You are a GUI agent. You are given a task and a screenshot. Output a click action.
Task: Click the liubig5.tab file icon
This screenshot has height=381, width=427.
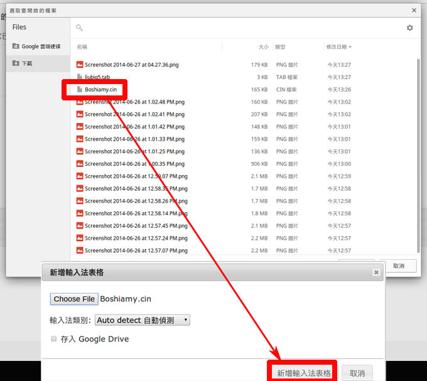point(80,77)
